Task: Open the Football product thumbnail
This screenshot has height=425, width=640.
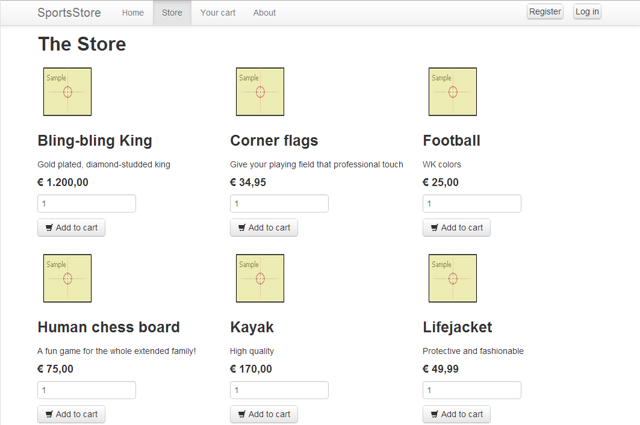Action: [x=453, y=92]
